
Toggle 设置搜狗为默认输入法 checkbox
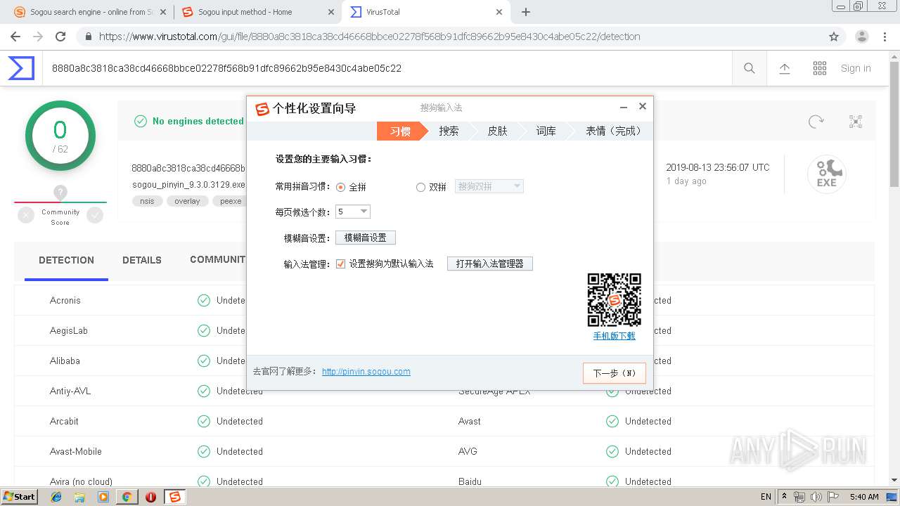341,264
